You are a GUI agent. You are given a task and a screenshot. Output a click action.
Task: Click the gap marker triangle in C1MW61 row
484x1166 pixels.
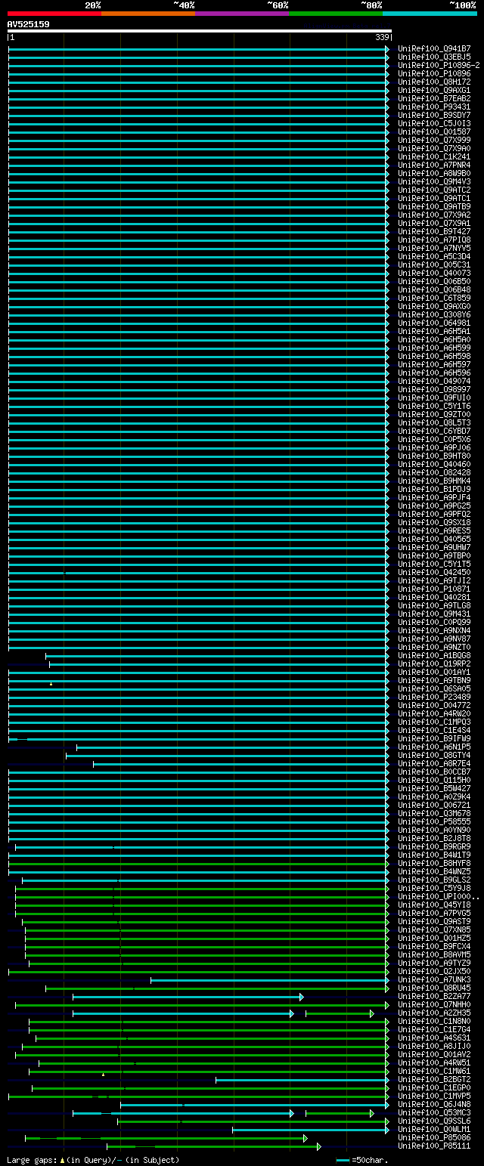coord(104,1074)
